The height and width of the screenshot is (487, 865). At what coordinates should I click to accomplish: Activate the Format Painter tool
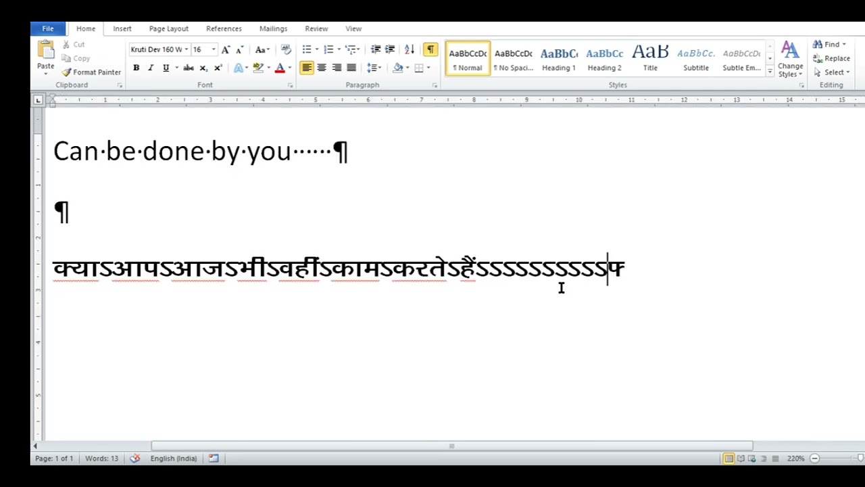pyautogui.click(x=91, y=72)
